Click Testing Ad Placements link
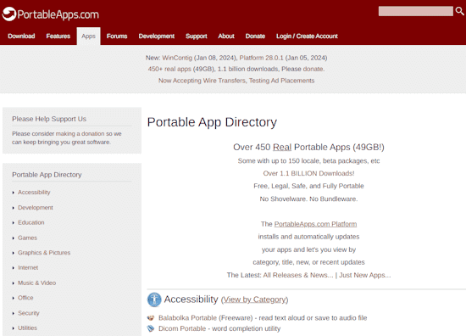Screen dimensions: 466x336 click(282, 81)
